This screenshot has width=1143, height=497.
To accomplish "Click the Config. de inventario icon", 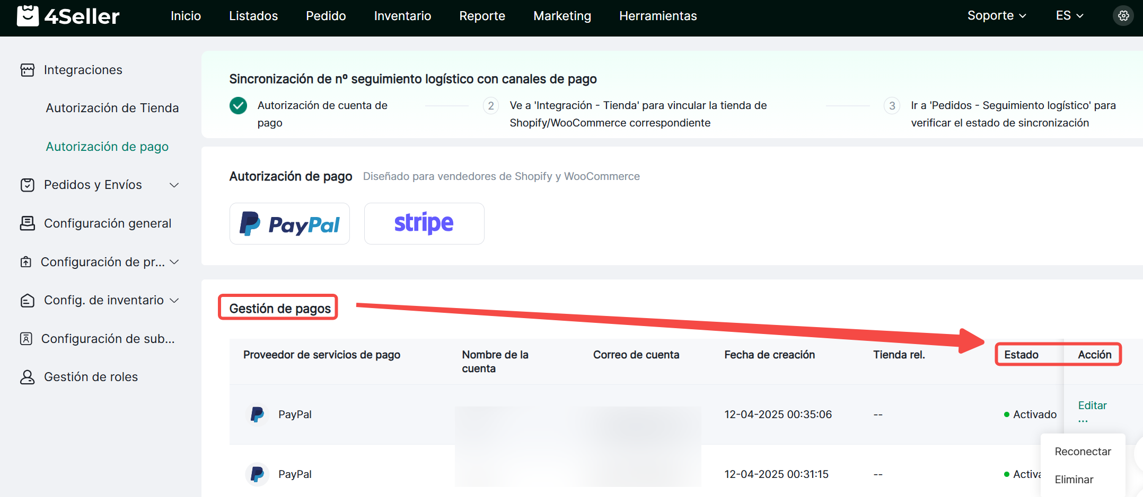I will tap(28, 301).
